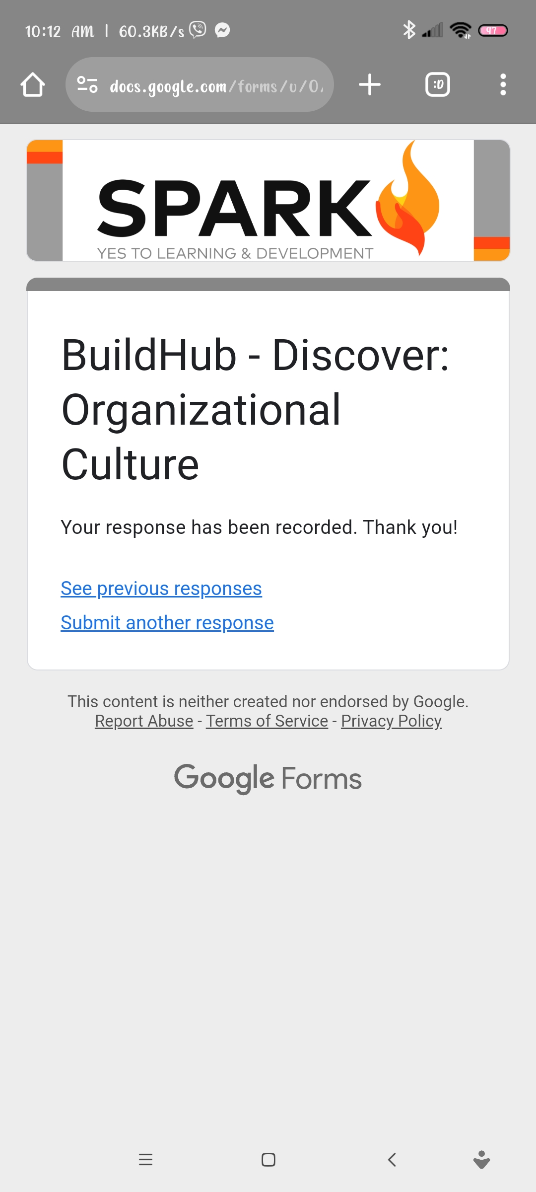Open the Privacy Policy link
The image size is (536, 1192).
pyautogui.click(x=391, y=721)
